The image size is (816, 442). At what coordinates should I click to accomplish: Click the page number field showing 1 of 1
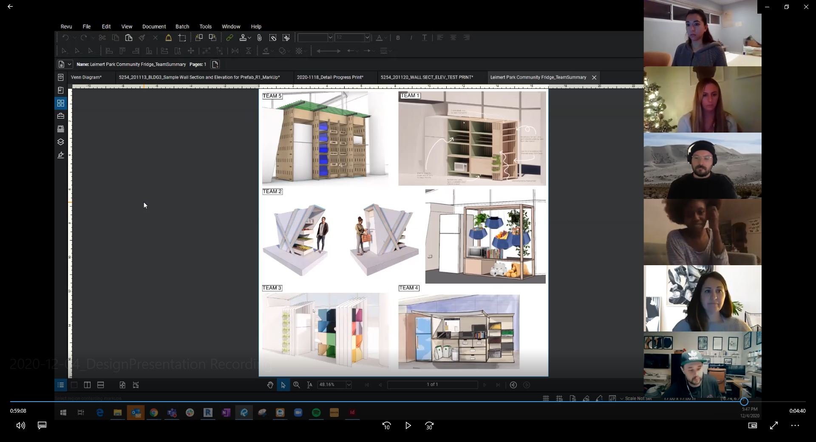click(x=433, y=385)
